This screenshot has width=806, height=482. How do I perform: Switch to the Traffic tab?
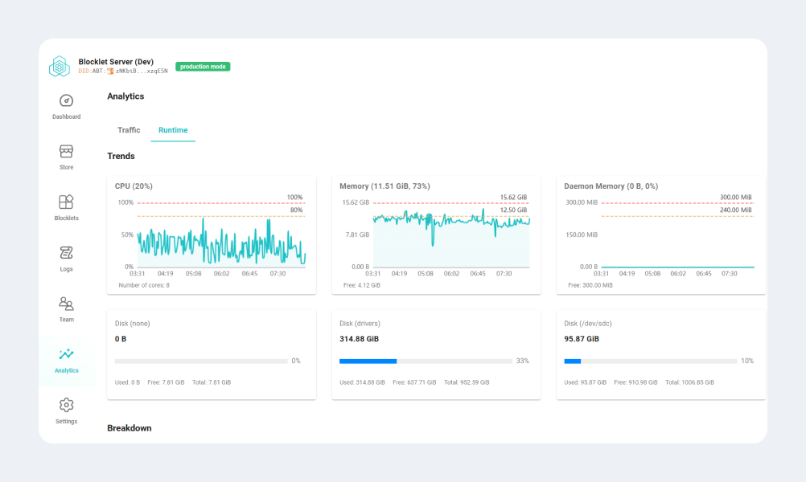pyautogui.click(x=129, y=129)
